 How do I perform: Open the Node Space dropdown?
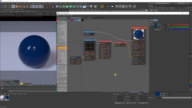click(x=163, y=3)
